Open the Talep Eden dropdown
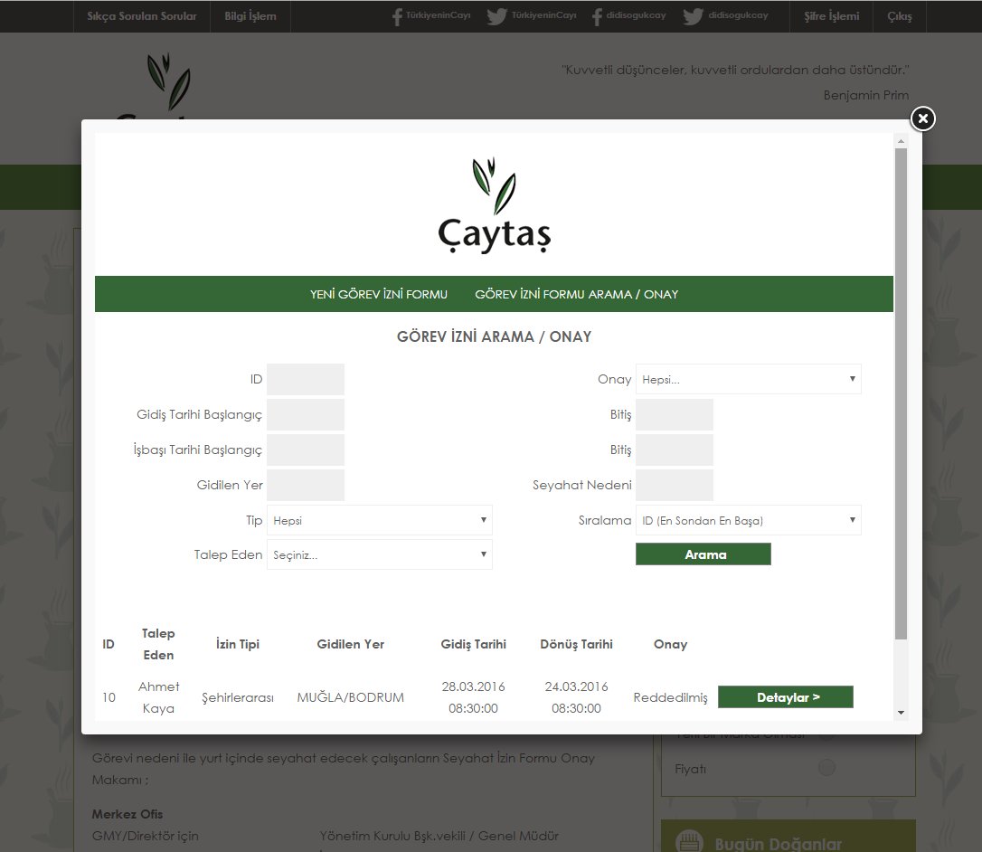Image resolution: width=982 pixels, height=852 pixels. coord(380,554)
